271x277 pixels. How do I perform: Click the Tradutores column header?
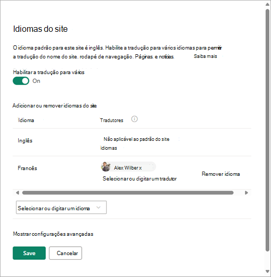tap(112, 121)
